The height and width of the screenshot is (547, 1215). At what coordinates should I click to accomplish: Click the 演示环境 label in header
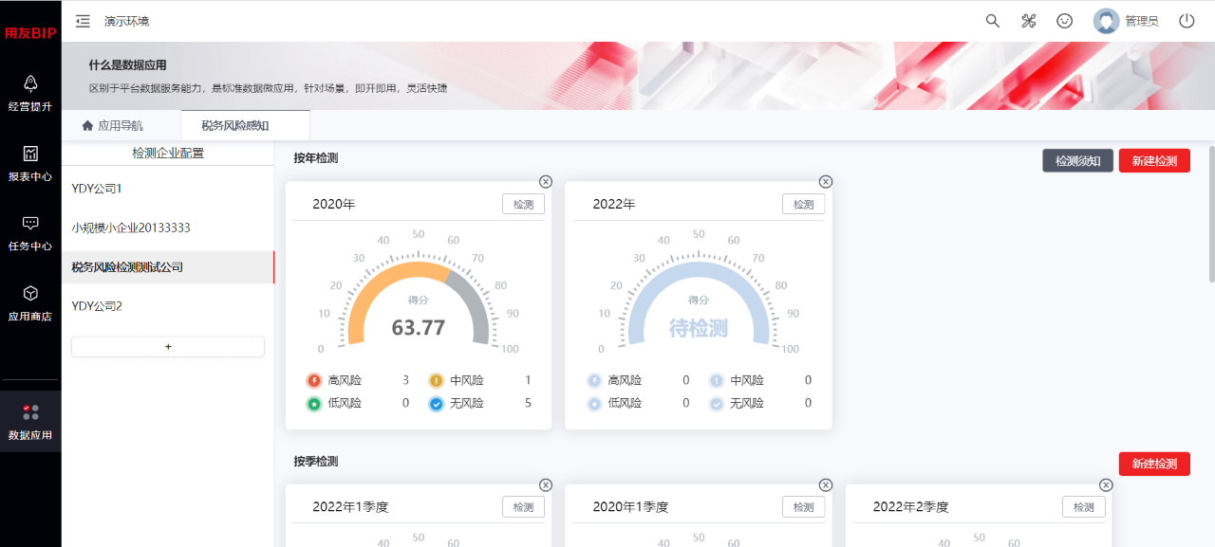[126, 21]
